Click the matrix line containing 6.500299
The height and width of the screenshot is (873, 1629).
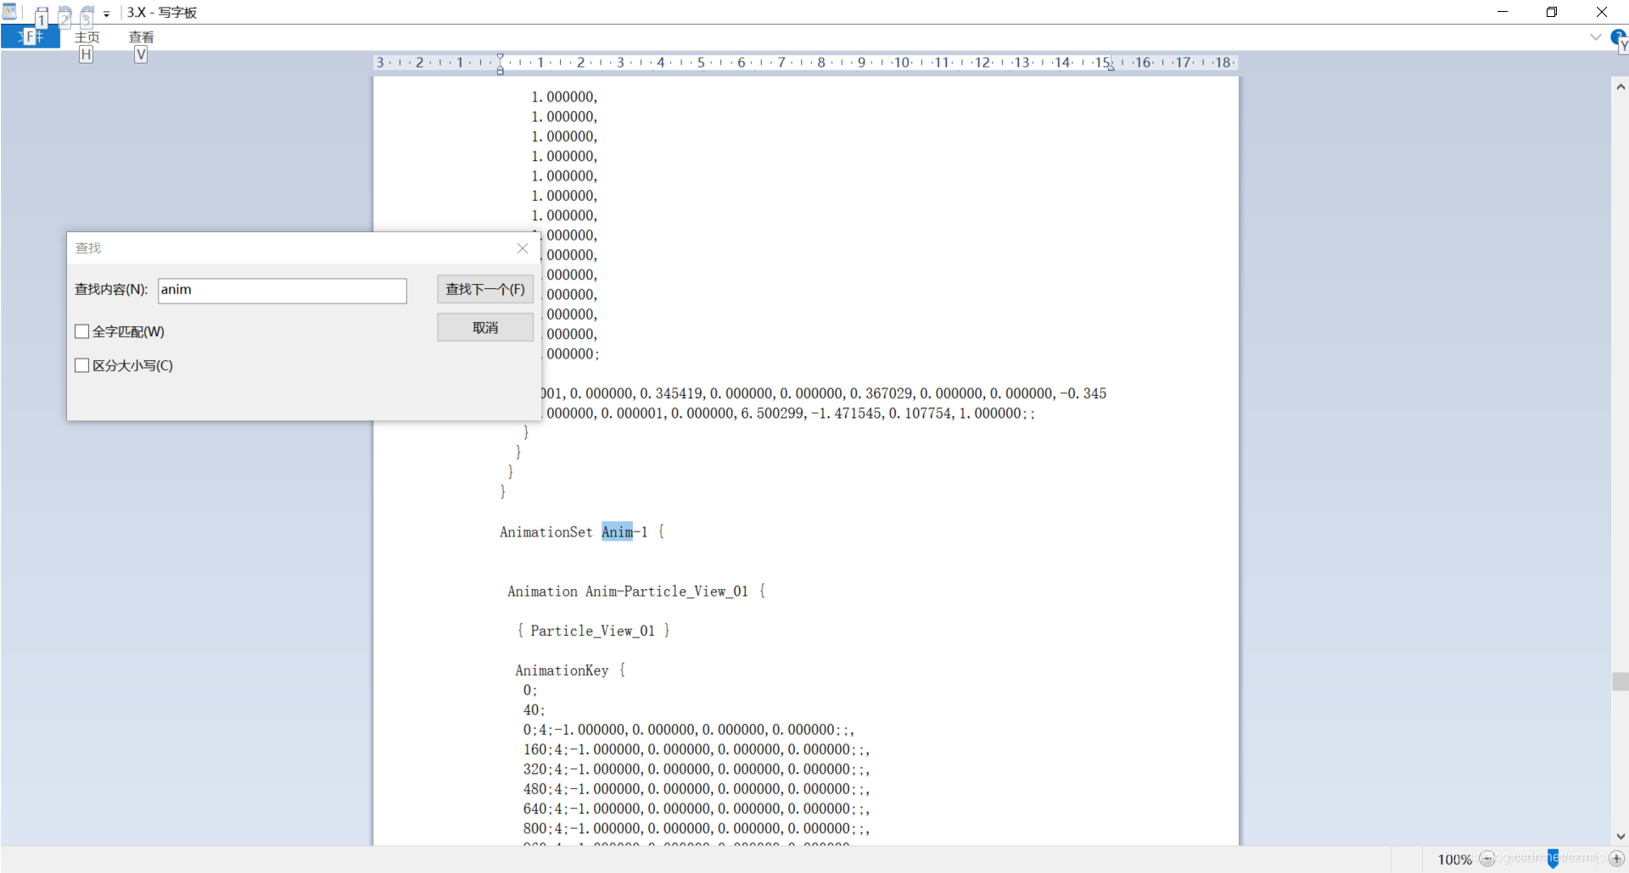pos(789,414)
